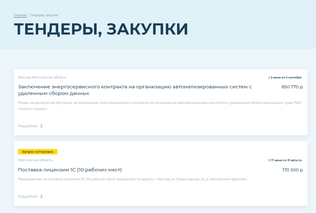Click the Тендеры, закупки breadcrumb item
316x213 pixels.
click(x=45, y=15)
